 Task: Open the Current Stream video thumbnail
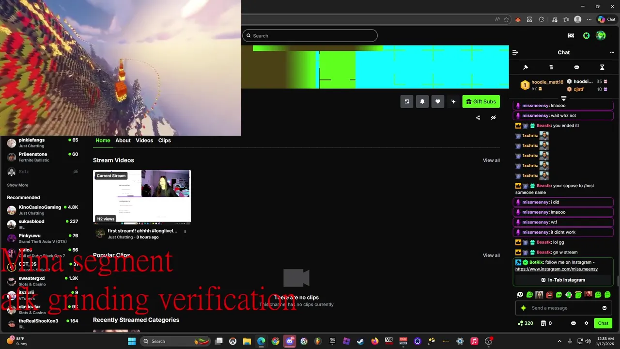(x=142, y=196)
